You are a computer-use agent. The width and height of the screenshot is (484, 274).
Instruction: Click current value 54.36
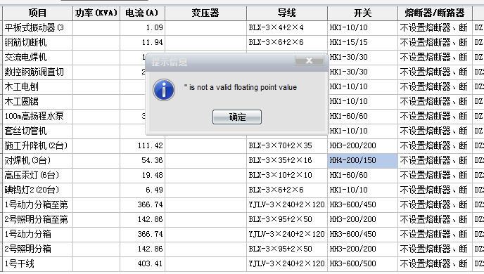(142, 161)
